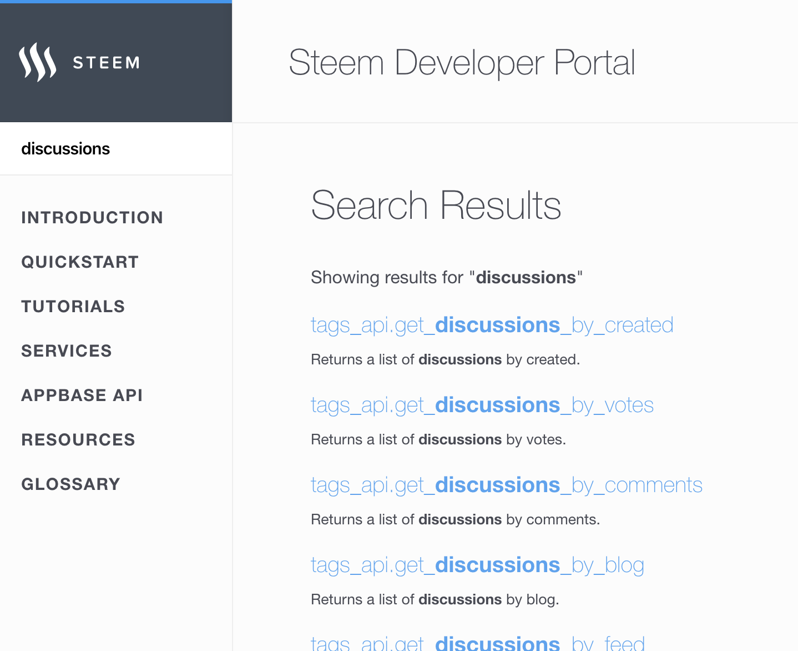Open tags_api.get_discussions_by_votes result

pyautogui.click(x=482, y=405)
